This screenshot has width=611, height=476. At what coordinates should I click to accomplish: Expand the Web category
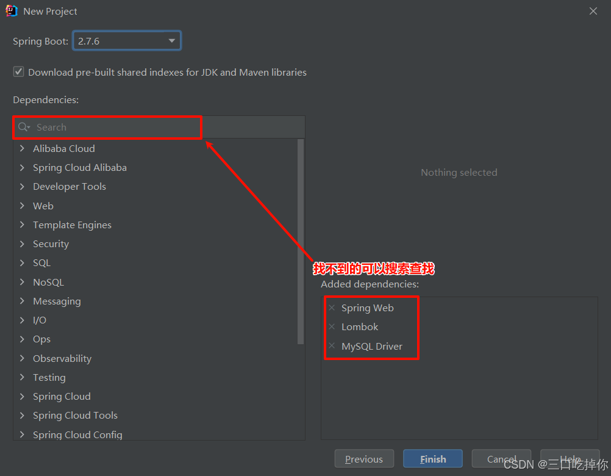[x=22, y=206]
